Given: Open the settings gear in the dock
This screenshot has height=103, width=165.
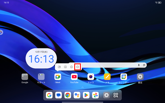Looking at the screenshot, I should [x=106, y=95].
